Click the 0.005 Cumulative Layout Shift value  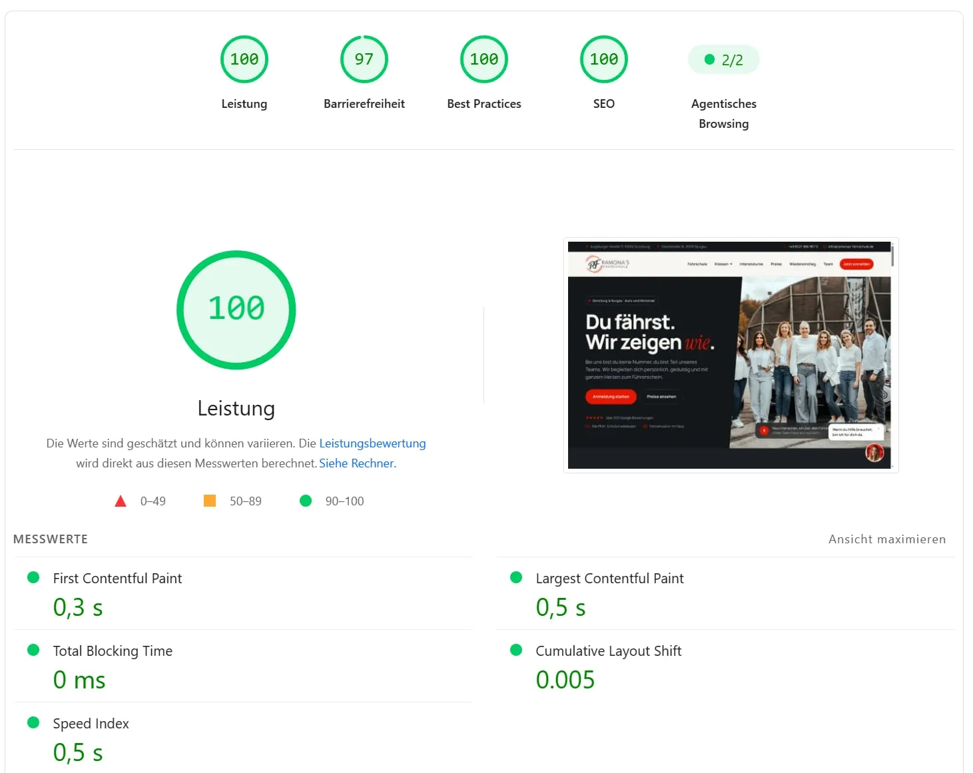pos(565,680)
